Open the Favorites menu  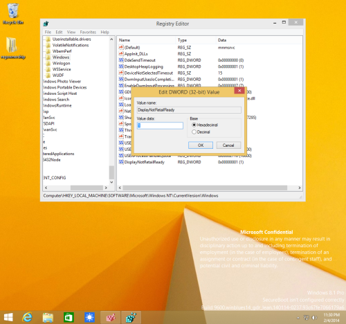tap(88, 32)
